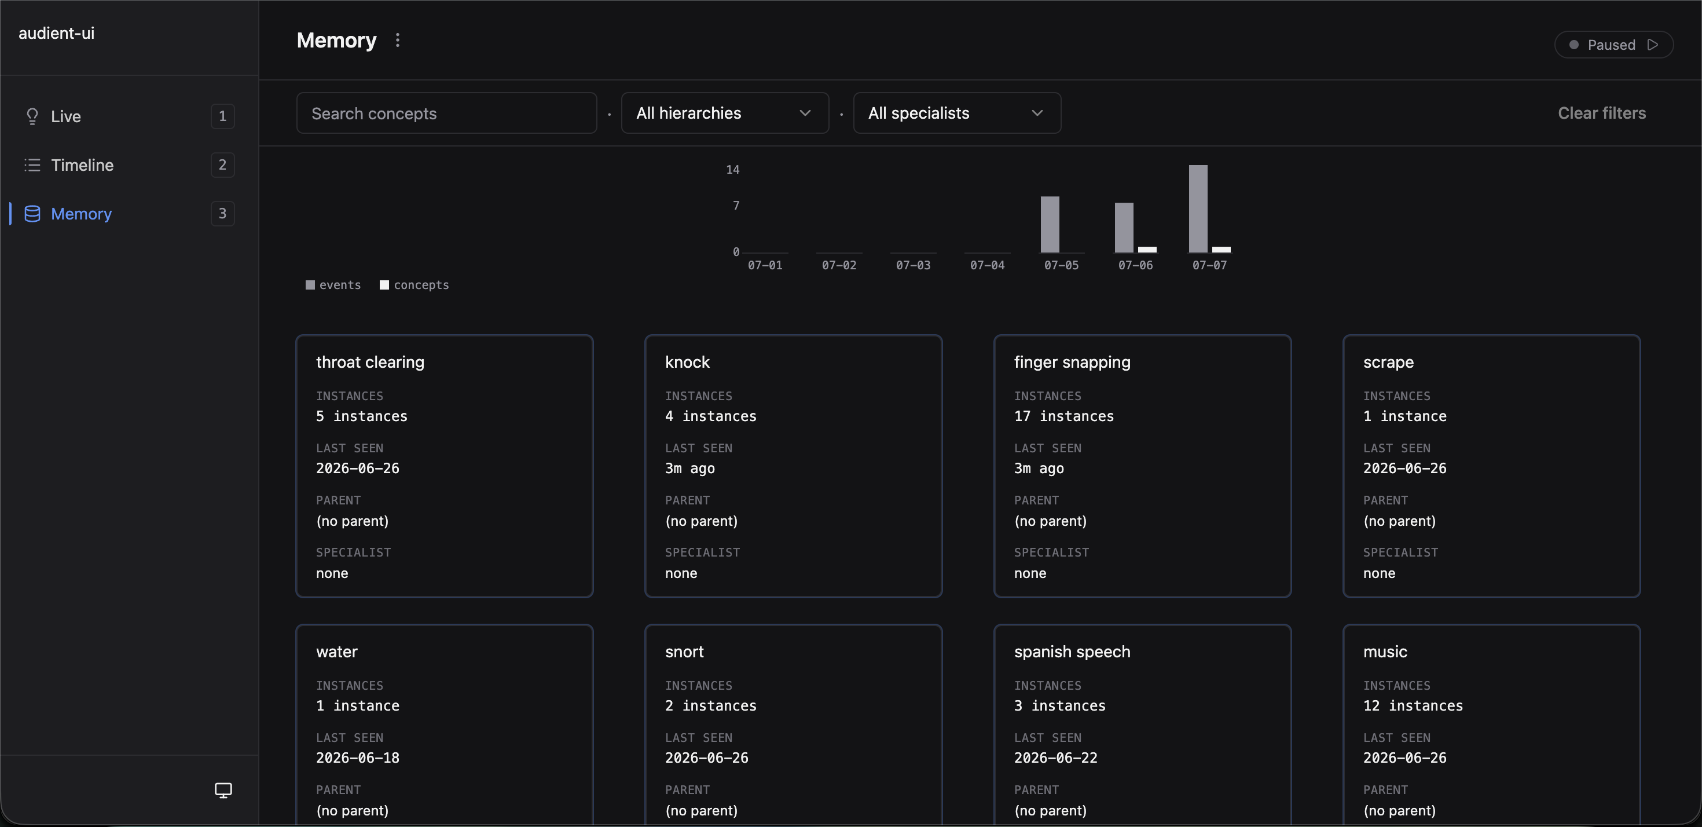
Task: Click the Live lightbulb icon
Action: click(x=32, y=116)
